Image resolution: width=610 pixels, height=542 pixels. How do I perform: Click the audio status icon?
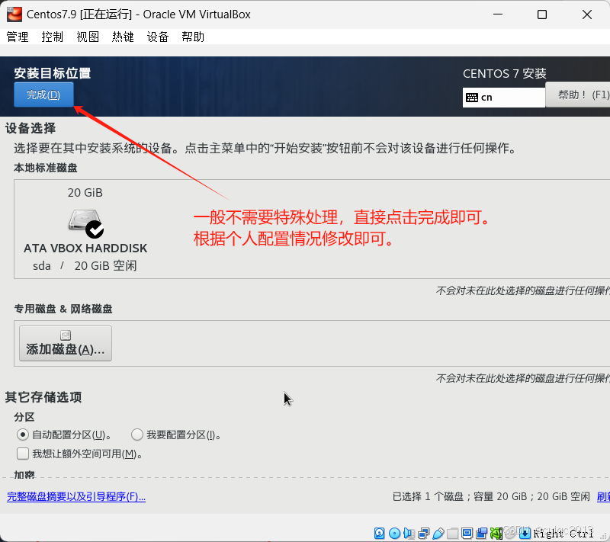[x=409, y=533]
